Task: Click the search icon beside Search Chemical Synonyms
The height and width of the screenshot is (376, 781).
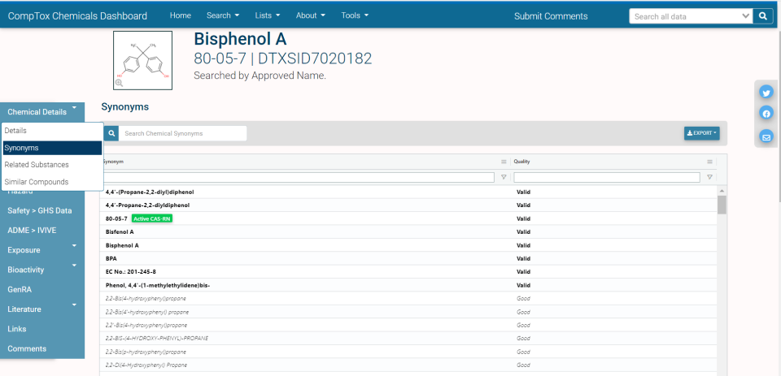Action: 111,133
